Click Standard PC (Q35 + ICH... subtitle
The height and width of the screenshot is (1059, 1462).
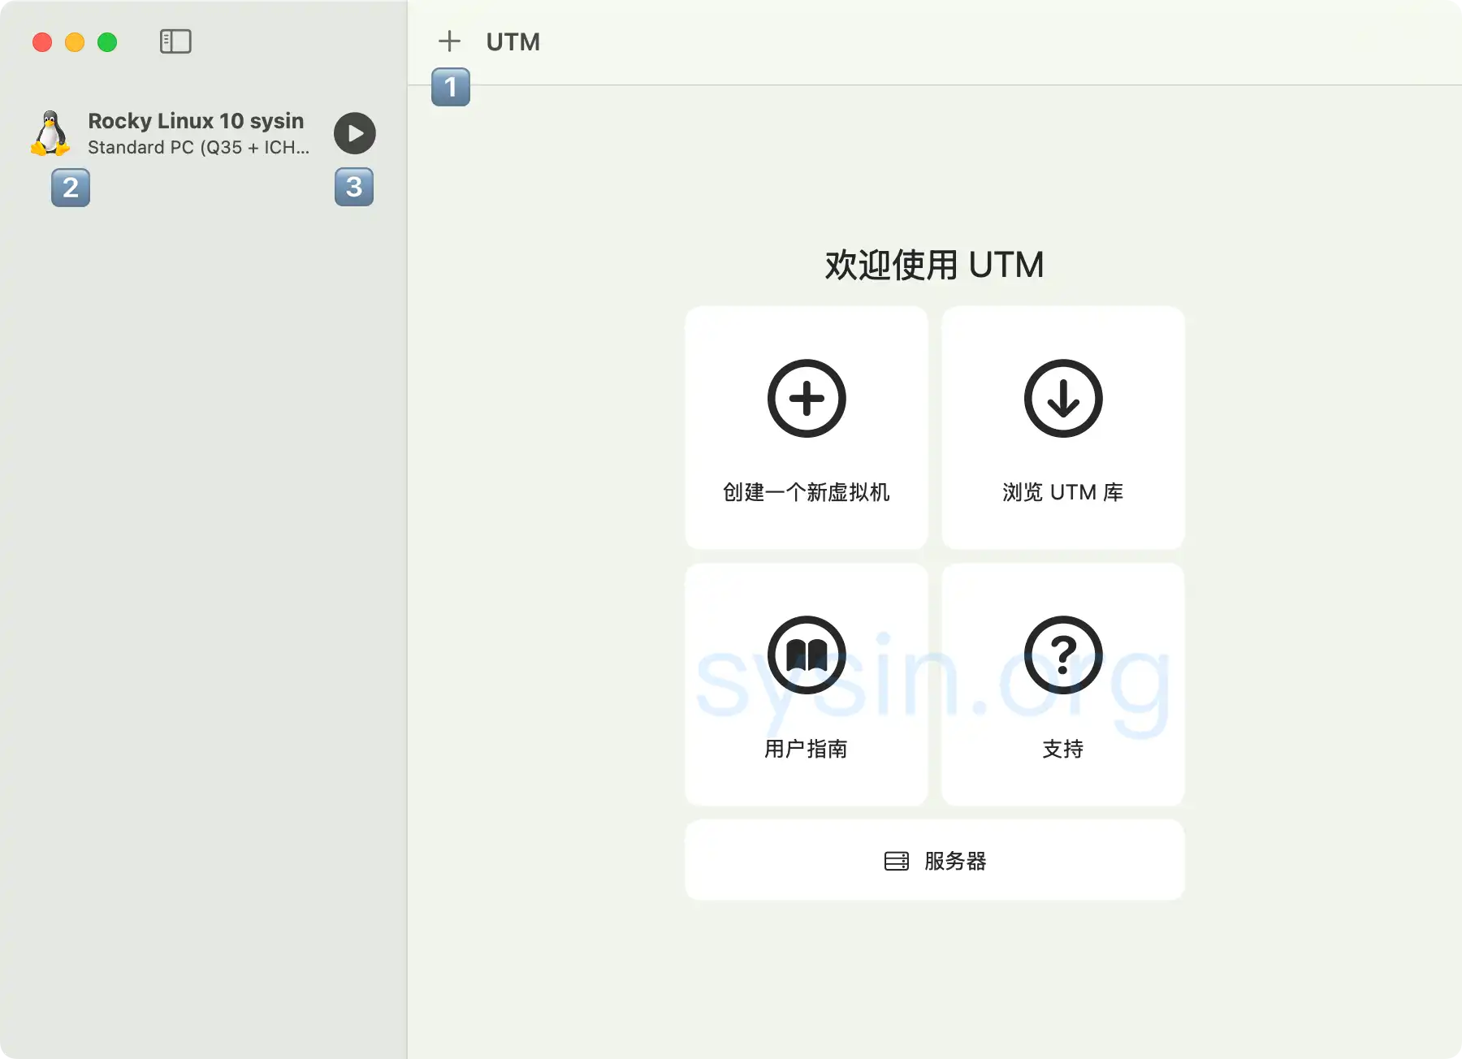pos(198,147)
